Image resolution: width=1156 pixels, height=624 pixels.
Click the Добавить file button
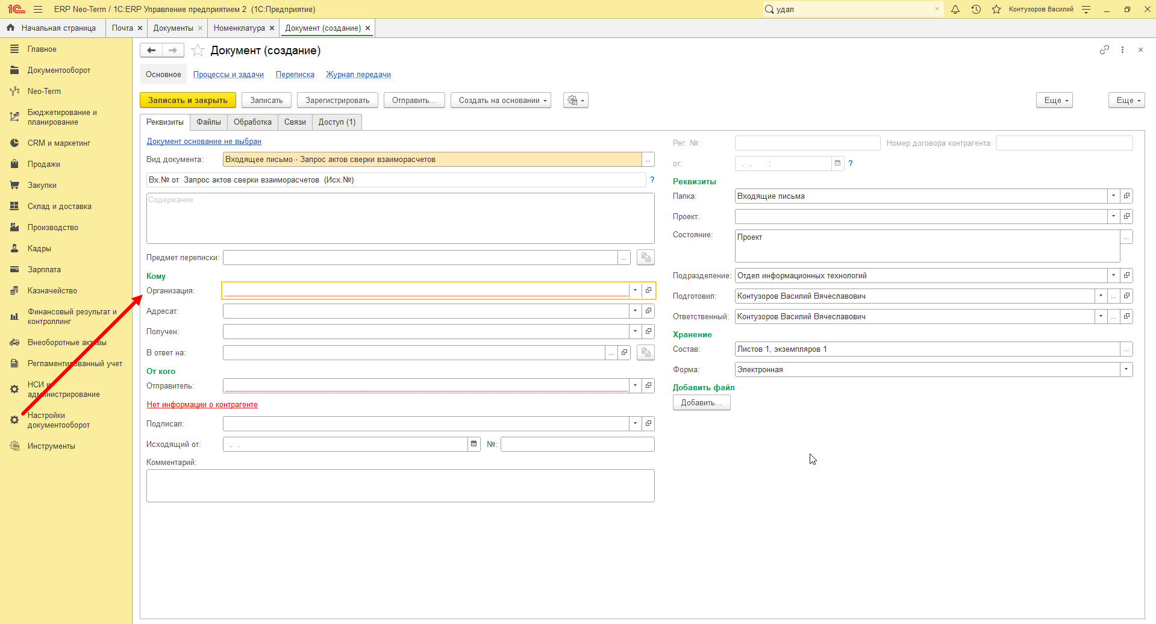coord(702,402)
